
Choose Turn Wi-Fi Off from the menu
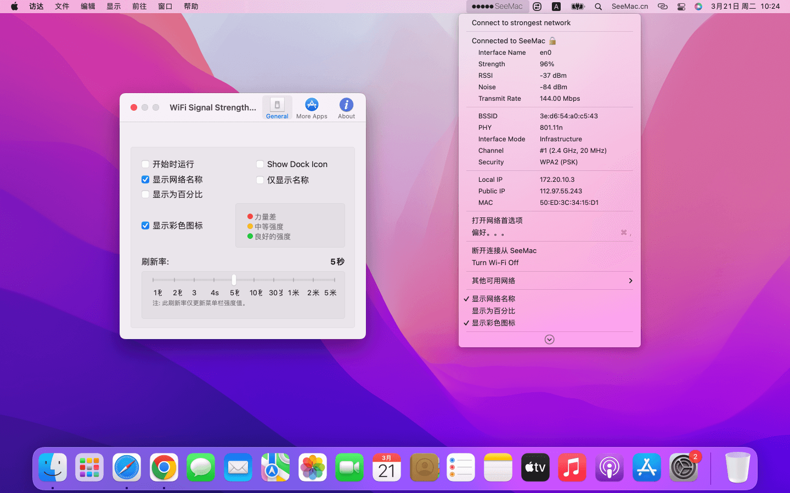(495, 262)
